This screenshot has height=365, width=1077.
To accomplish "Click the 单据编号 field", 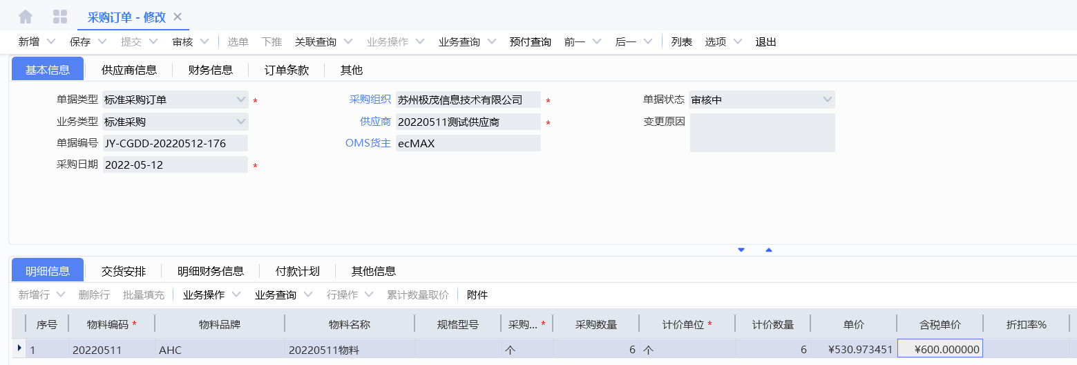I will tap(175, 143).
